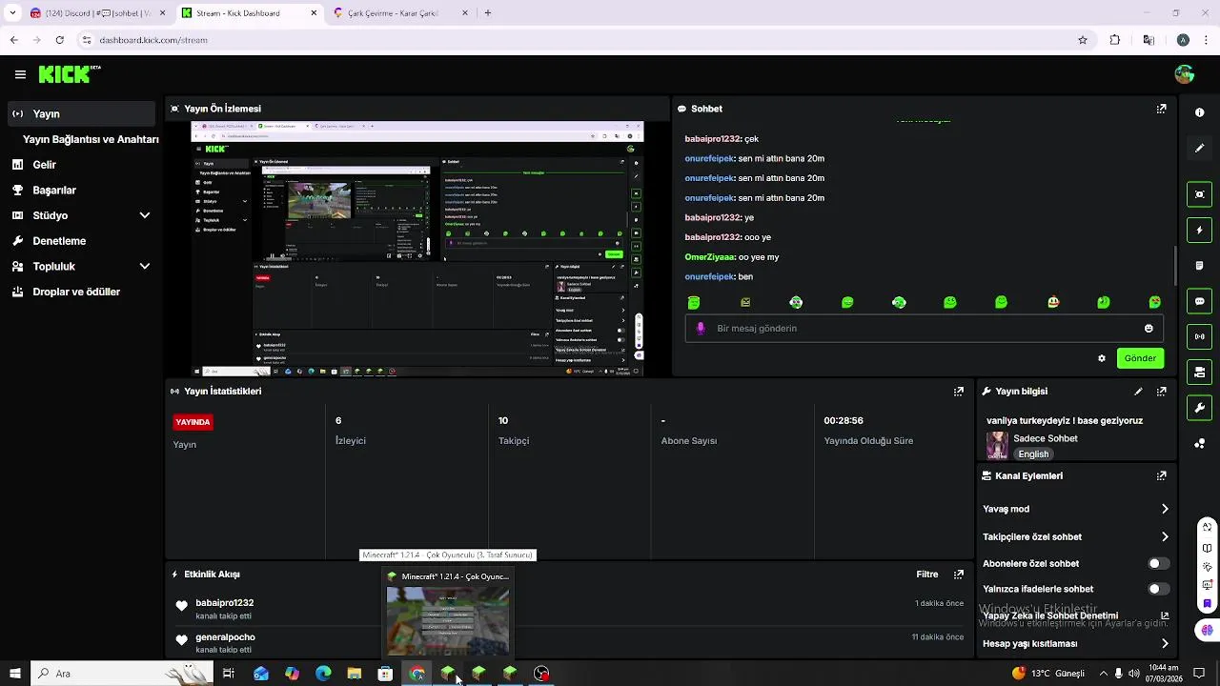
Task: Open Yayın Bağlantısı ve Anahtarı
Action: tap(91, 139)
